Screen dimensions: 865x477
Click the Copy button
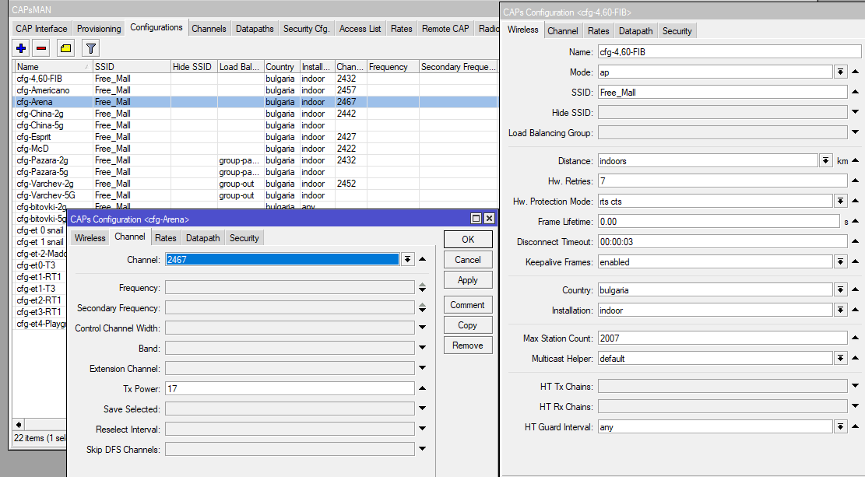(468, 325)
